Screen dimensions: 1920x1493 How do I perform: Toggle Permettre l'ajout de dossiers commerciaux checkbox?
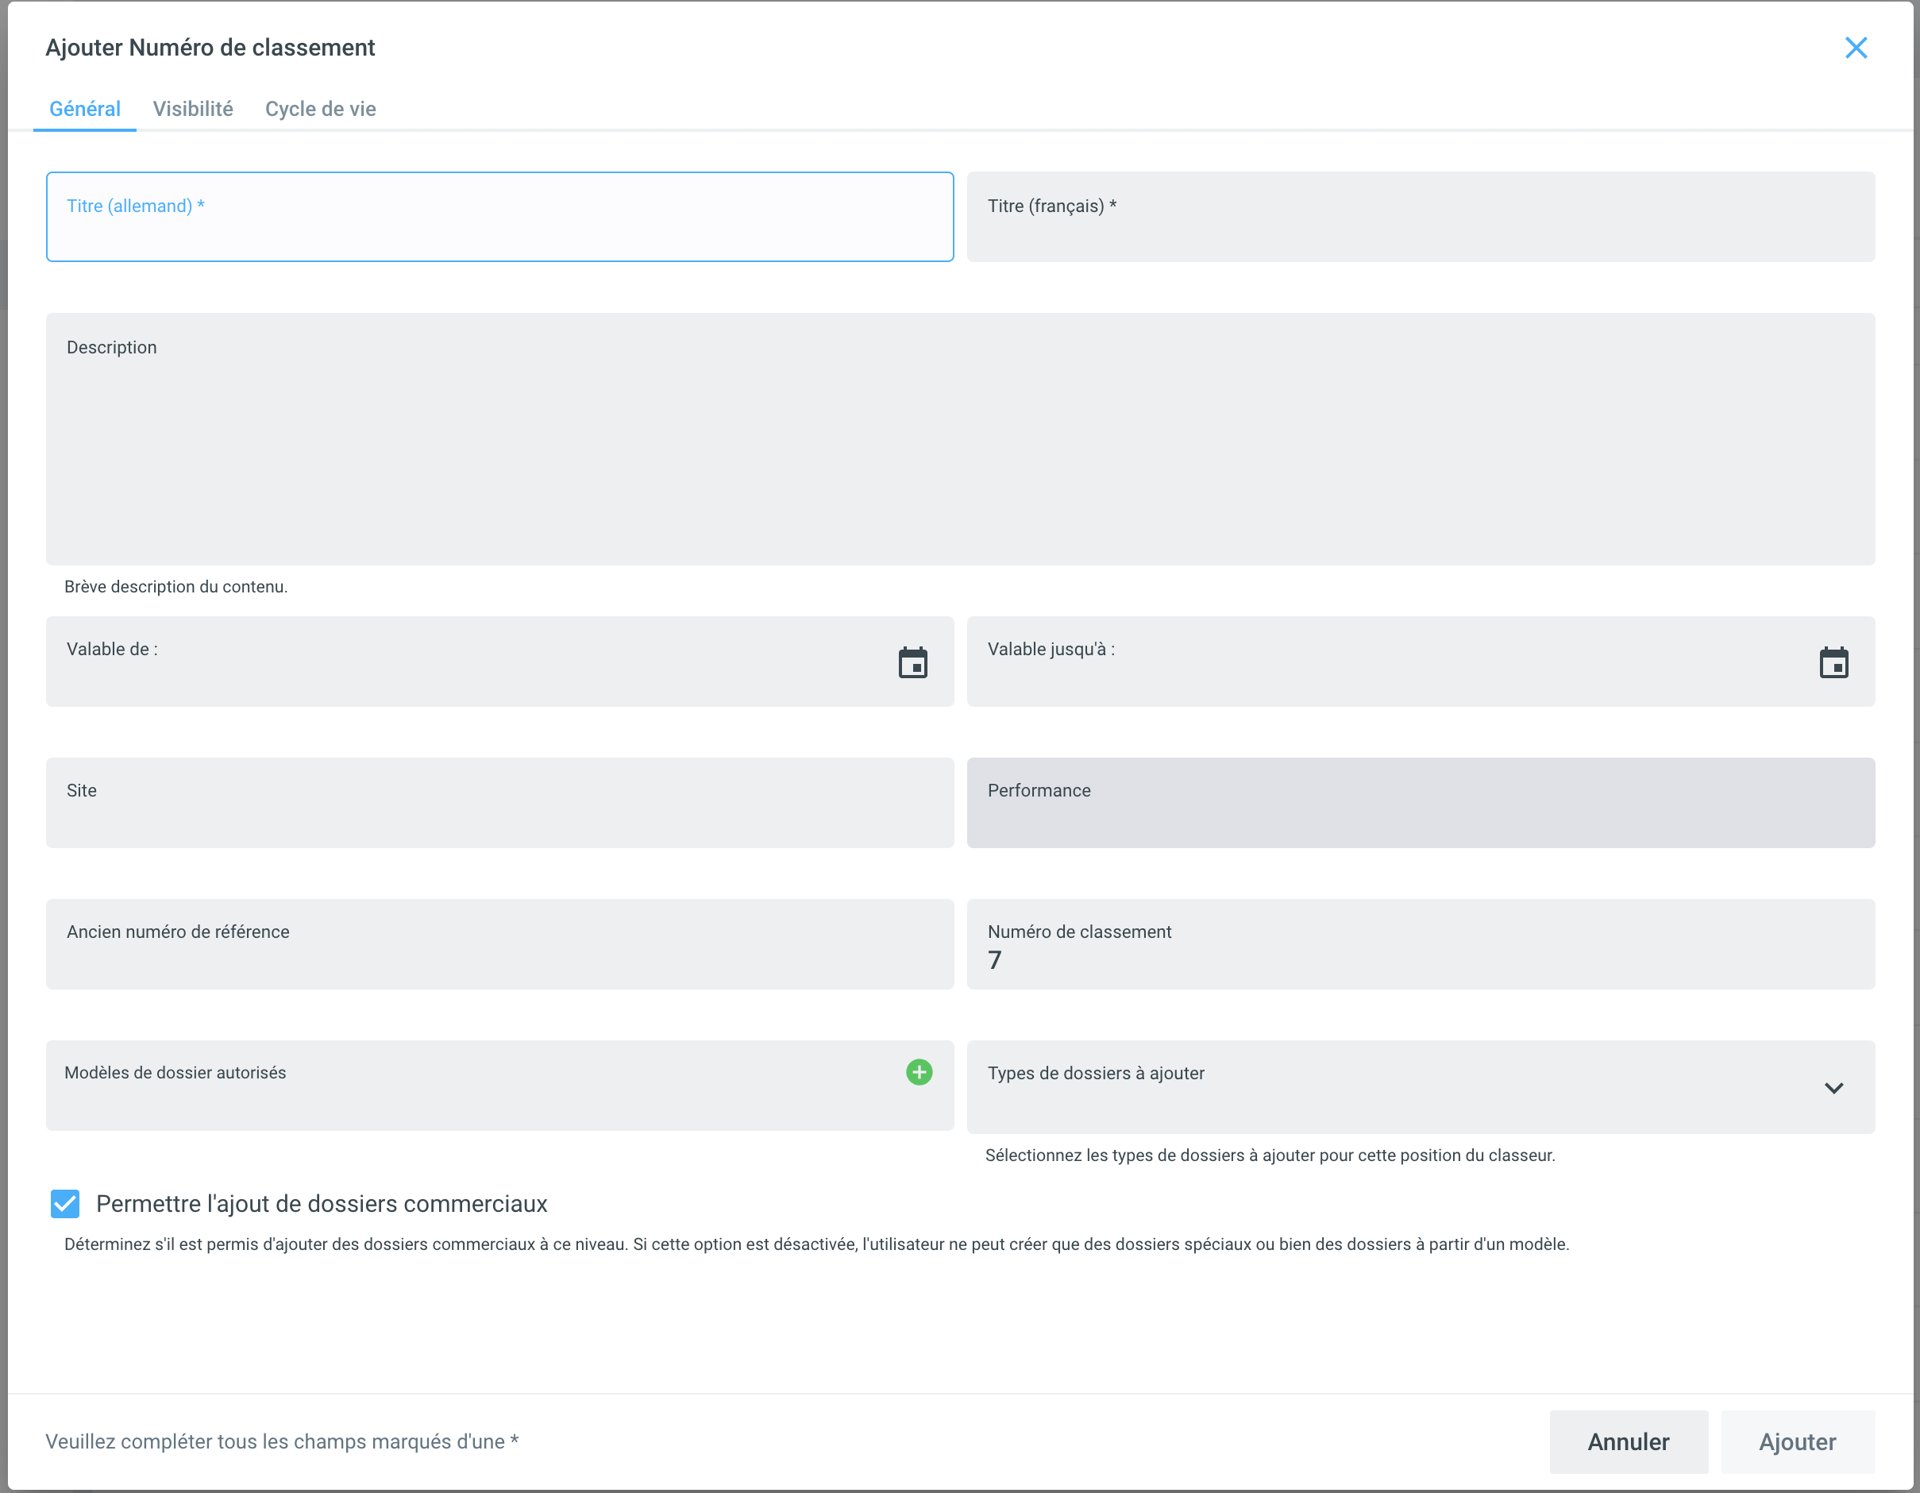[x=65, y=1204]
